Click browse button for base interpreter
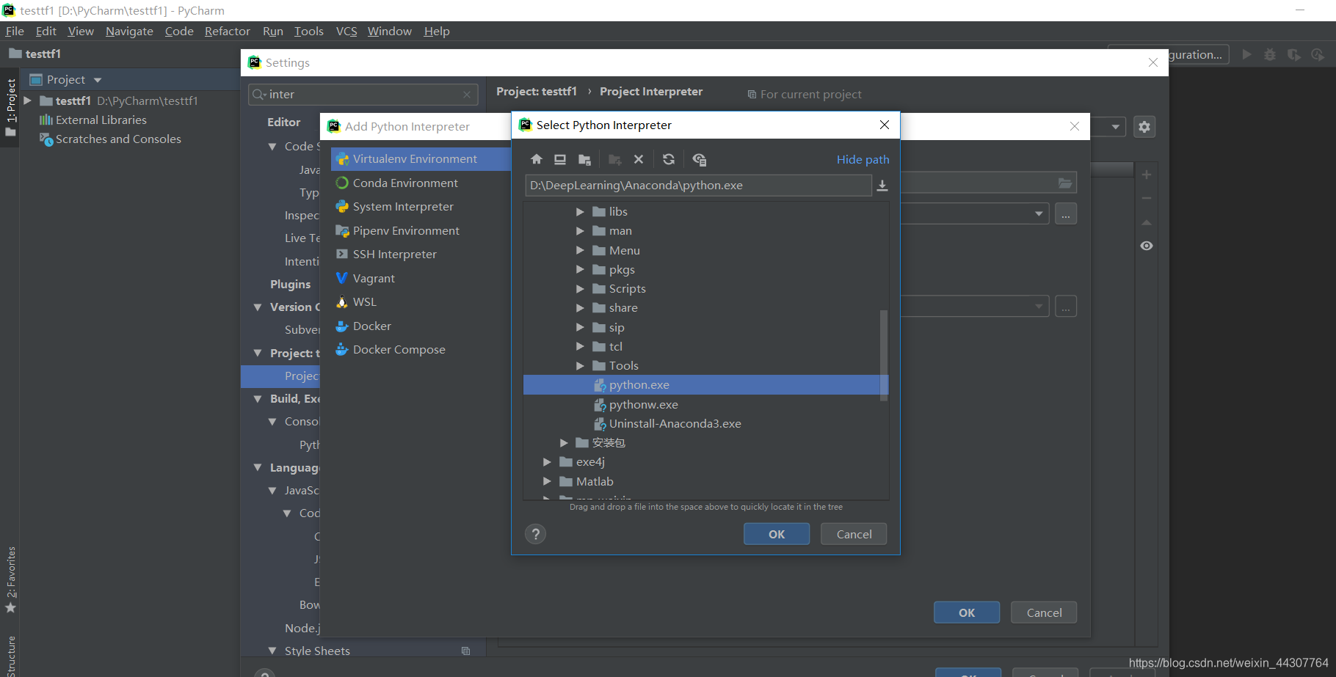The width and height of the screenshot is (1336, 677). [x=1066, y=214]
